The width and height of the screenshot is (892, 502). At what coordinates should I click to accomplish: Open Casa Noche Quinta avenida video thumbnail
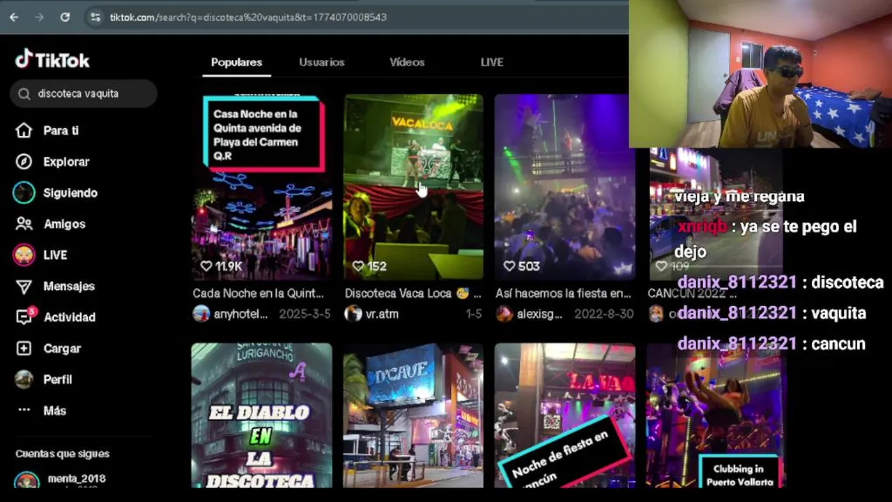(262, 187)
